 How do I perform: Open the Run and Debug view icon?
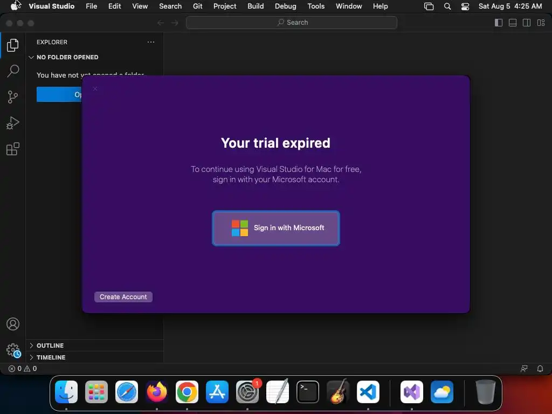pos(13,123)
